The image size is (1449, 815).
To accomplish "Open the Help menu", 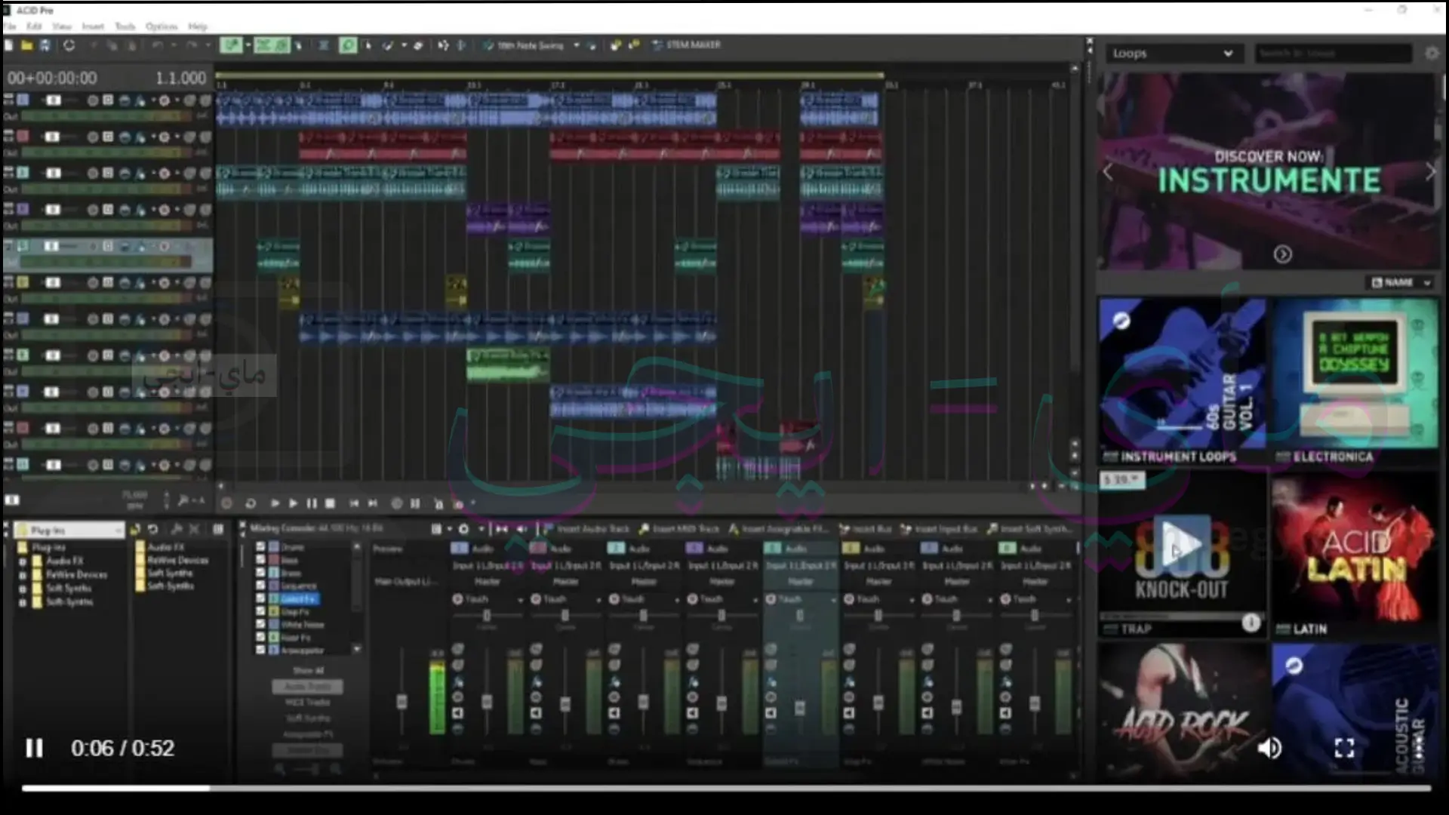I will 197,26.
